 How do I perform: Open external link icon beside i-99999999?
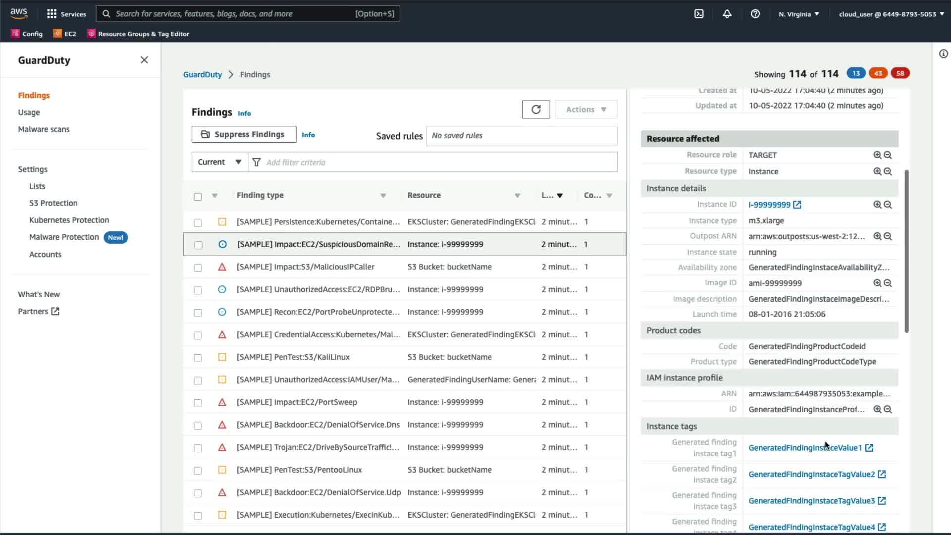click(x=797, y=205)
